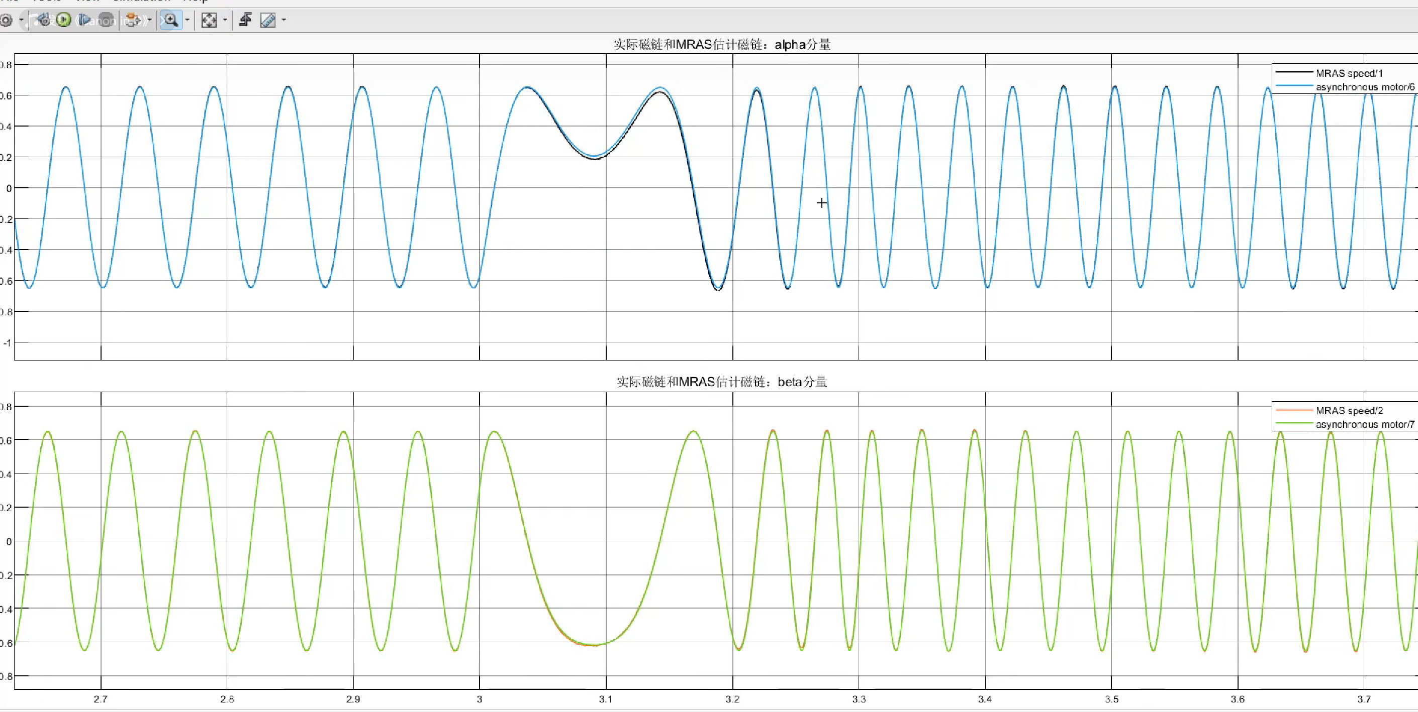Click the beta分量 plot title
The width and height of the screenshot is (1418, 712).
click(x=722, y=382)
